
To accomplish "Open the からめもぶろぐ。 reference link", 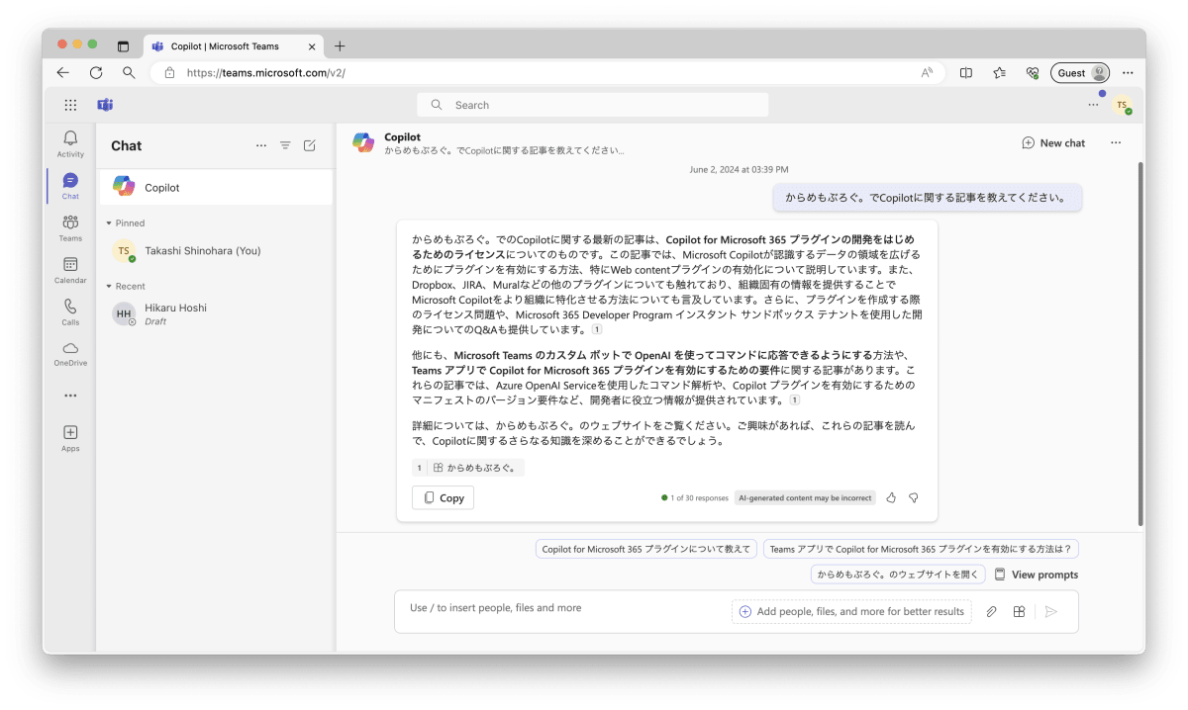I will (x=468, y=468).
